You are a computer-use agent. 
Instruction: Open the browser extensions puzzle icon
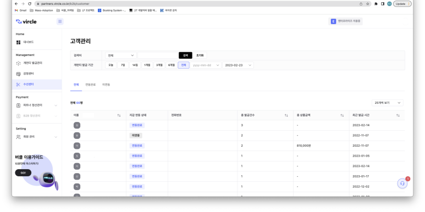click(x=376, y=4)
